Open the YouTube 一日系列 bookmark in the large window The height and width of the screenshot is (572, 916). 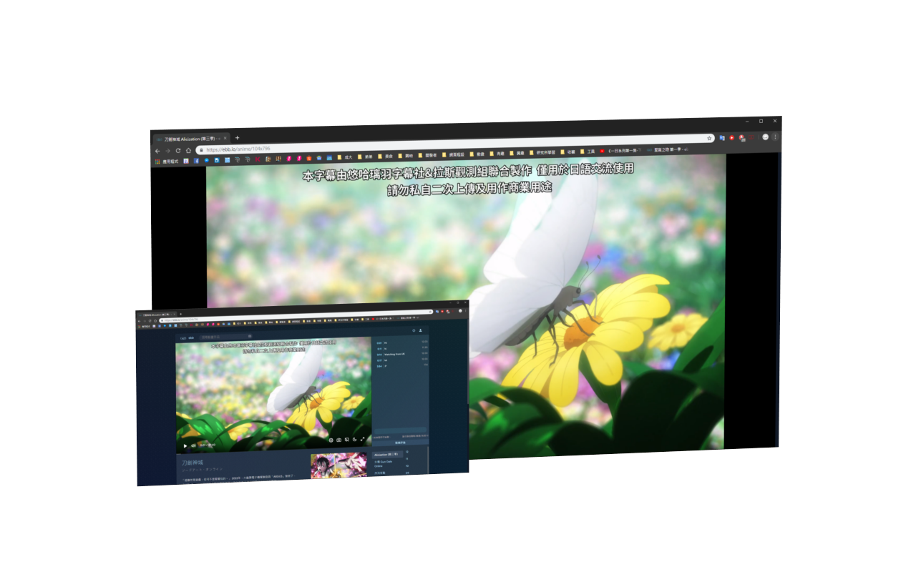click(x=620, y=151)
